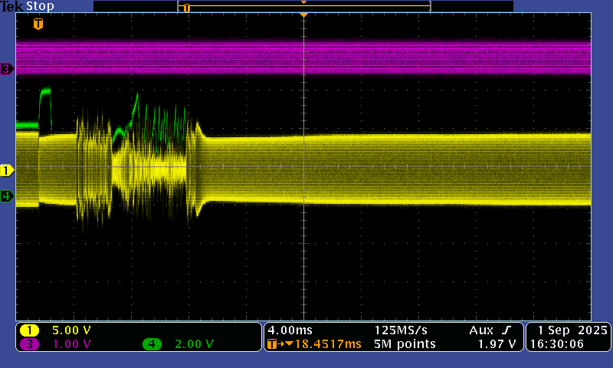Click the Tek logo
Image resolution: width=613 pixels, height=368 pixels.
[12, 6]
